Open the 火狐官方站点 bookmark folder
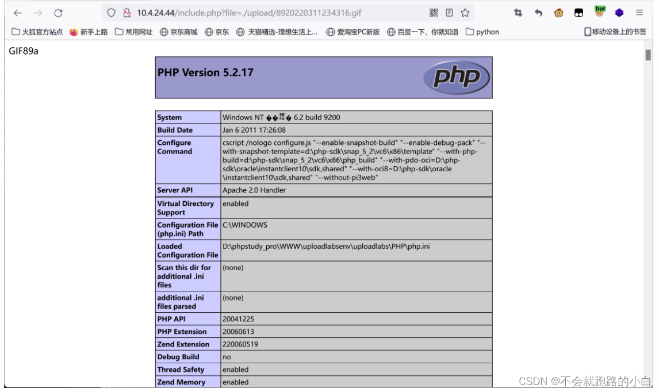This screenshot has height=392, width=659. click(x=37, y=32)
